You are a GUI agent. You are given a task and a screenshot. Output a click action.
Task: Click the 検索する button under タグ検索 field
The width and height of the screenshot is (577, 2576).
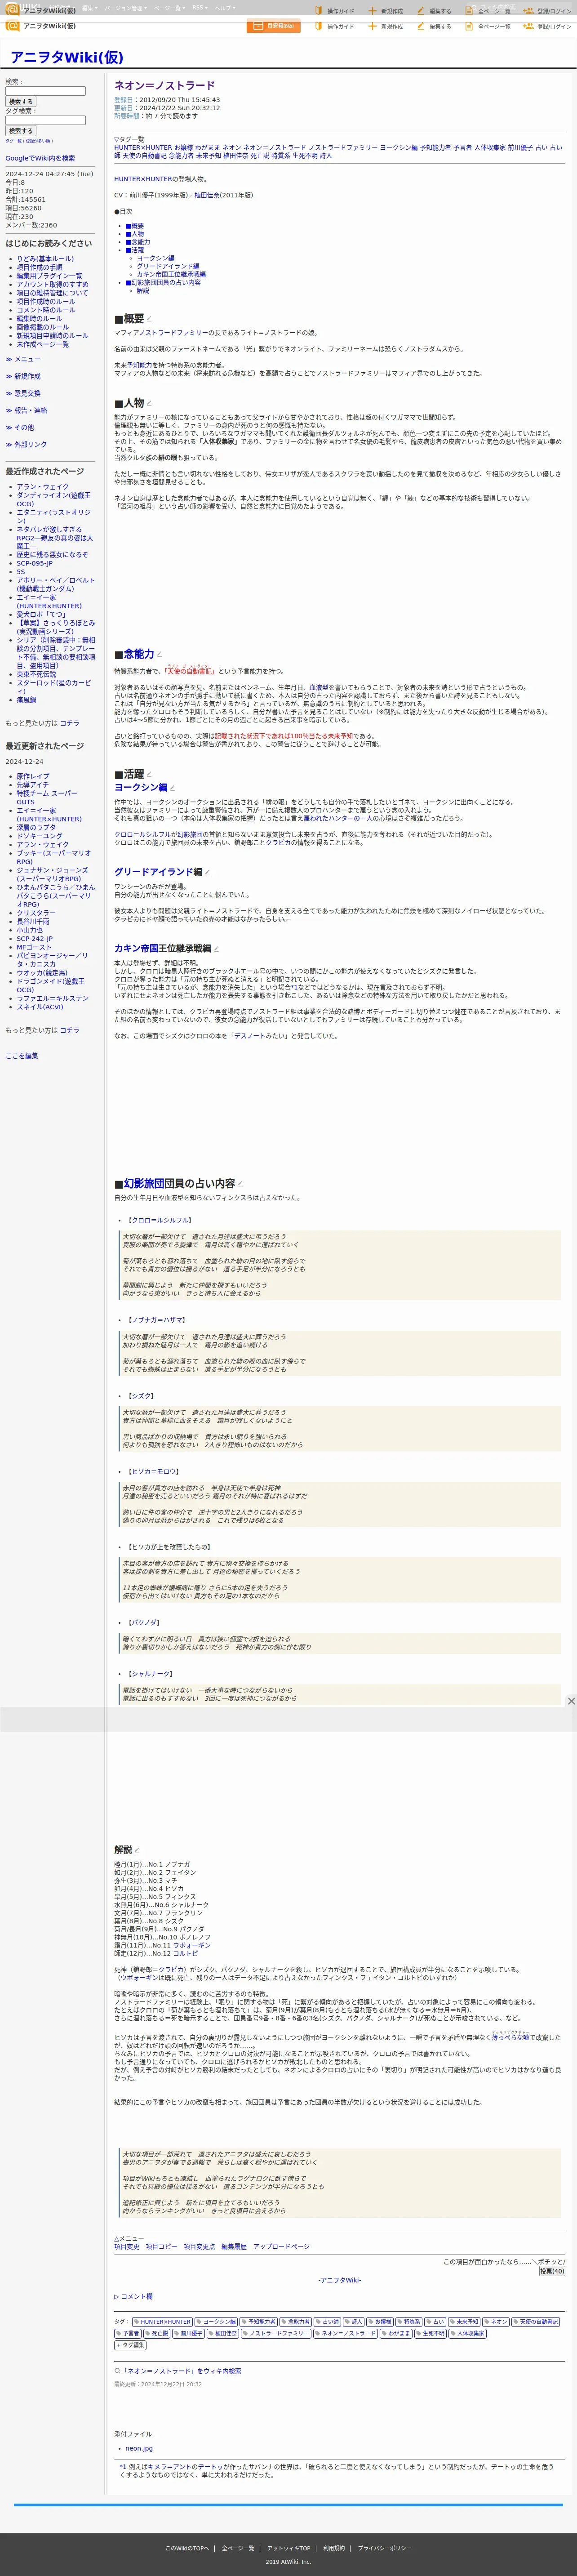click(x=20, y=131)
